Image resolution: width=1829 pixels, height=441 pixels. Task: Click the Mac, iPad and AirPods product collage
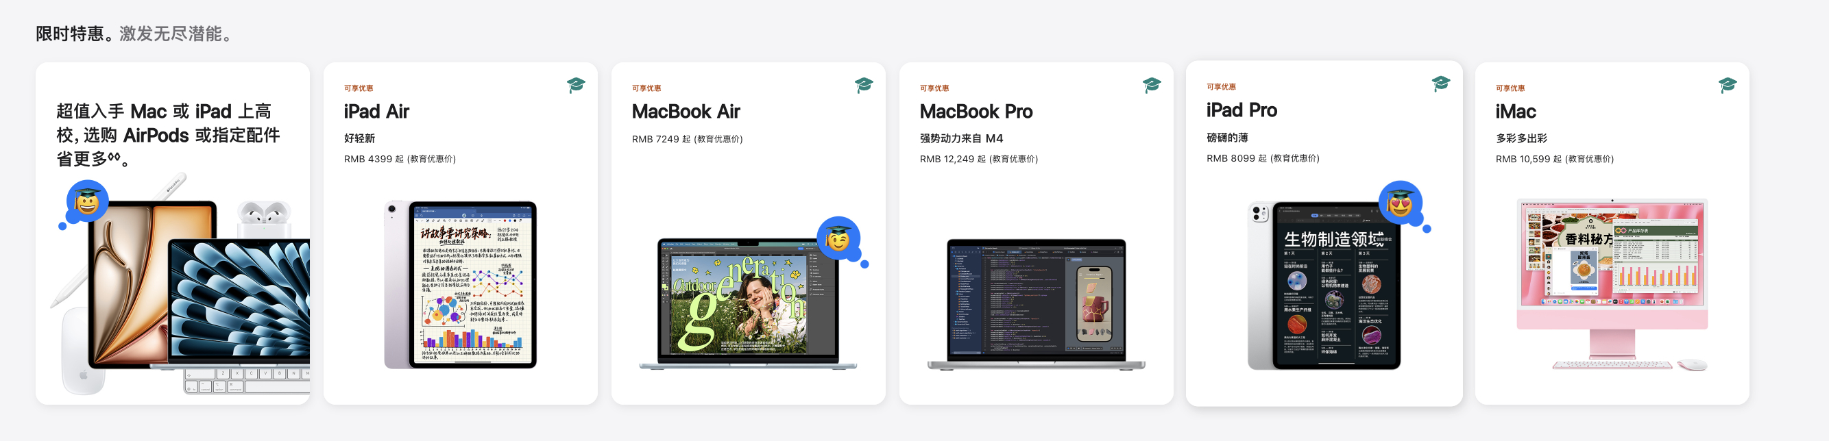pos(180,283)
